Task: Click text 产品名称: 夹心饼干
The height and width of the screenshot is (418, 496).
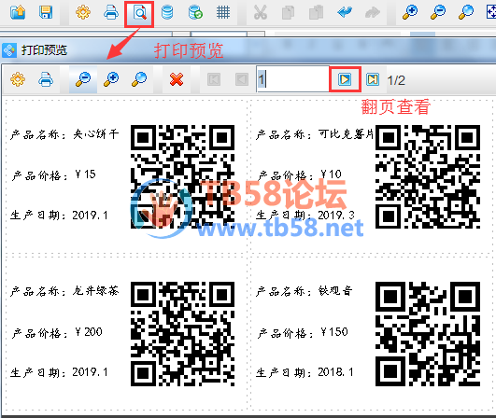Action: click(x=64, y=134)
